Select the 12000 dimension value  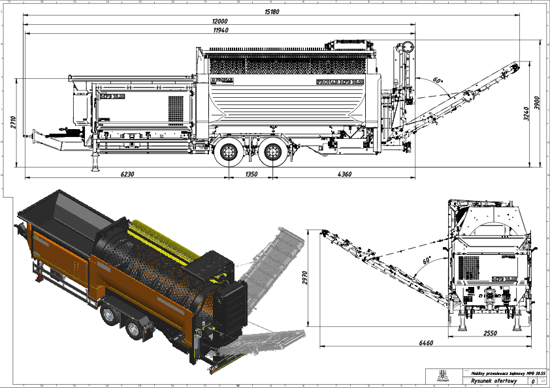(x=219, y=22)
